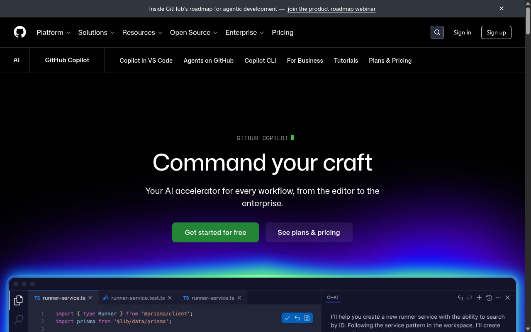
Task: Click the undo icon in the Chat panel
Action: 460,298
